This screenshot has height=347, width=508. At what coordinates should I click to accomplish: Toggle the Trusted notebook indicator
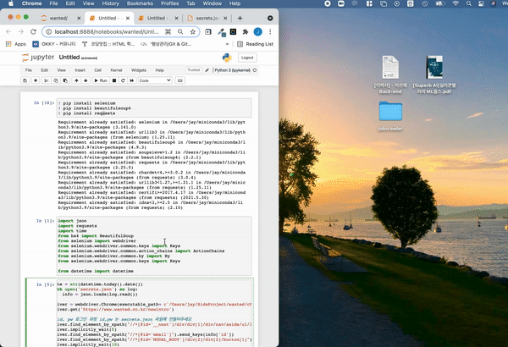[194, 69]
